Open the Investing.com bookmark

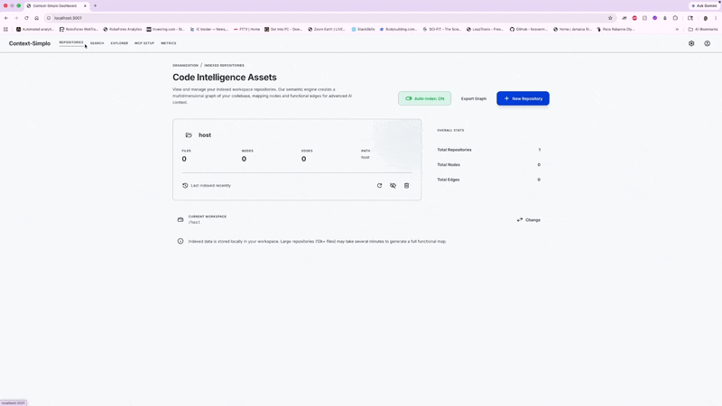coord(166,29)
